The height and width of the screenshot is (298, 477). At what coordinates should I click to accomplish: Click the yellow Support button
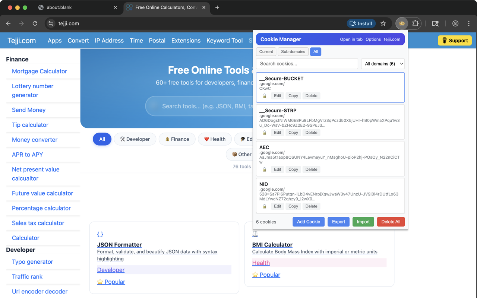coord(455,41)
